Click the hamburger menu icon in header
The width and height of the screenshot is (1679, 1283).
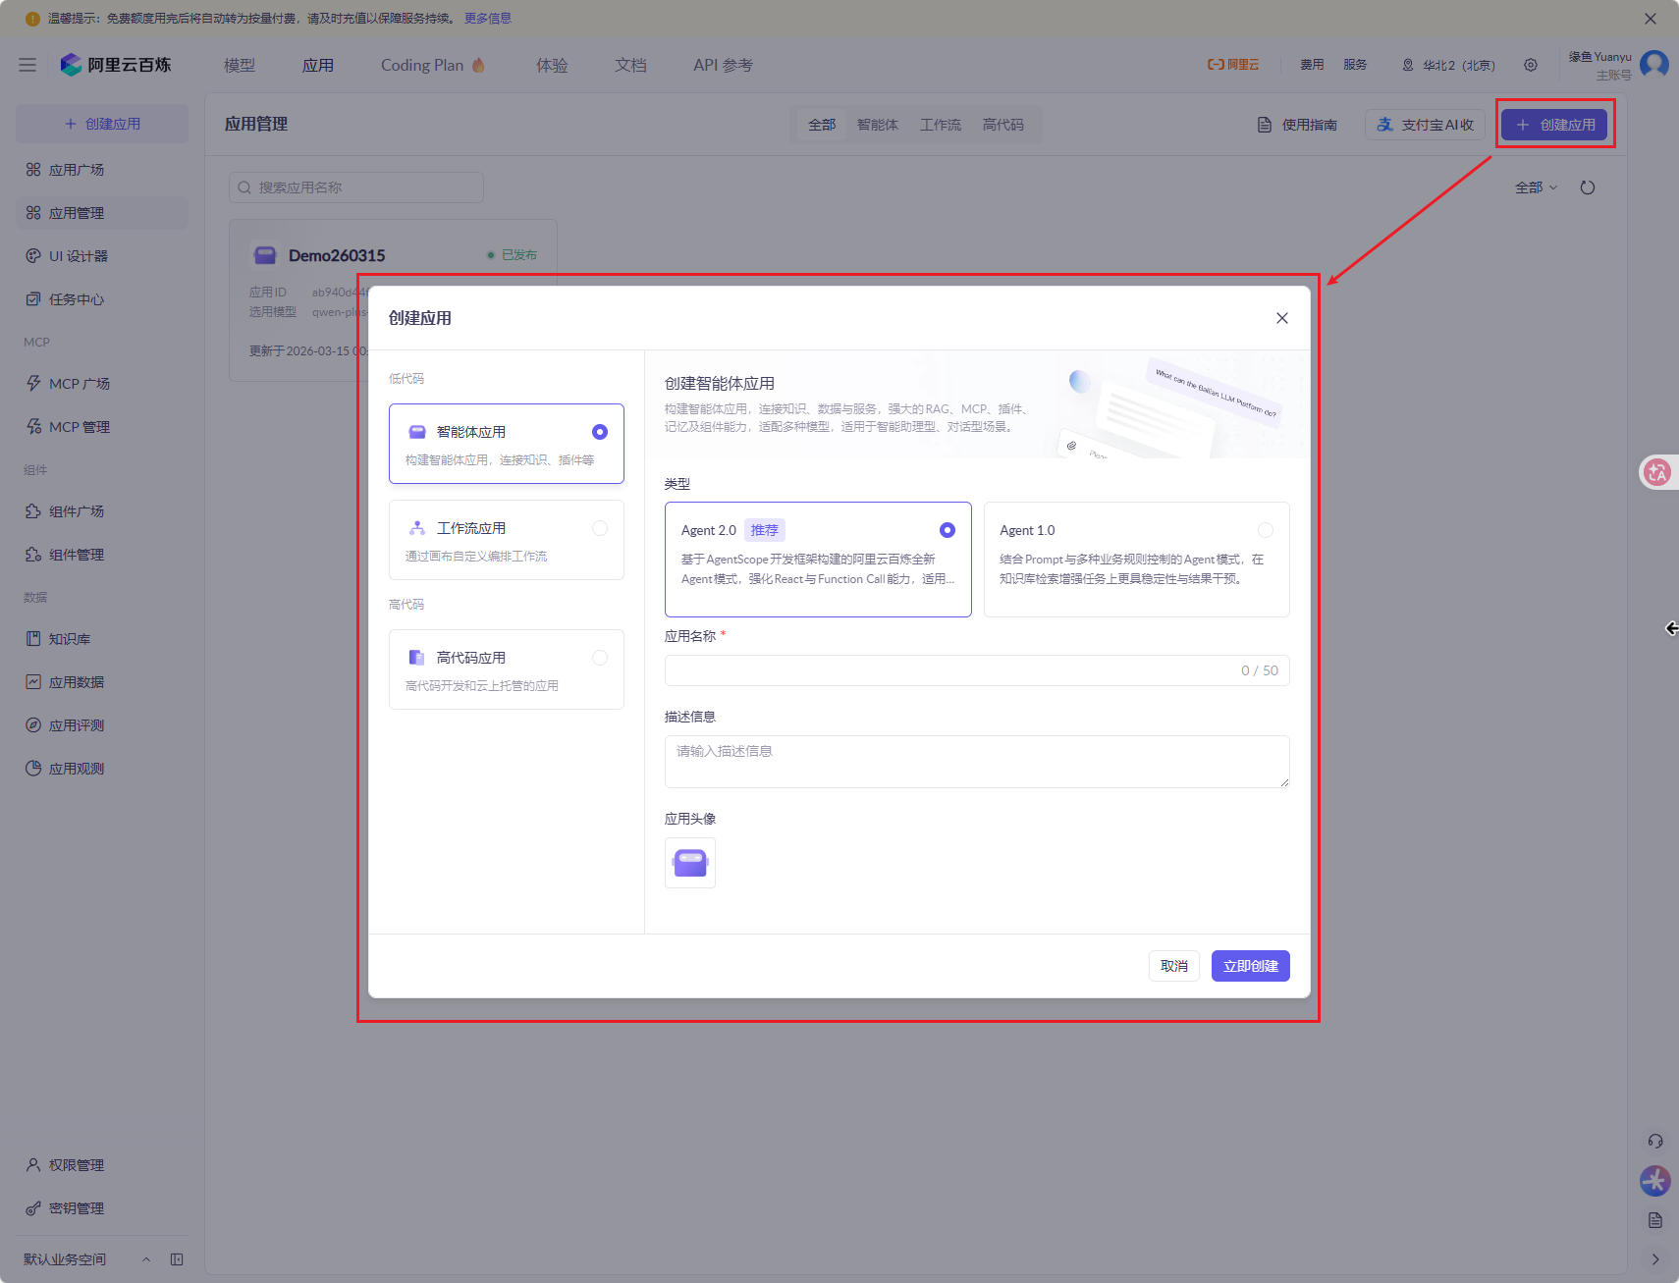click(27, 65)
